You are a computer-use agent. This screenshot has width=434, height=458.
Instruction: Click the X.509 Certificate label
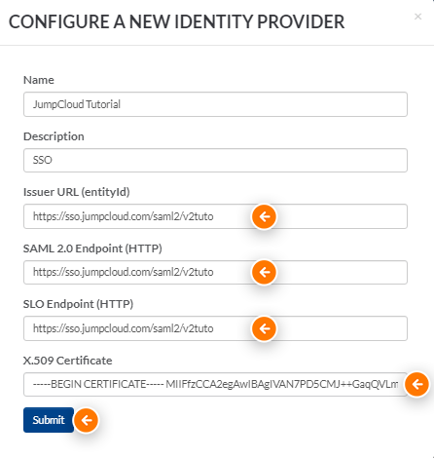[x=68, y=361]
